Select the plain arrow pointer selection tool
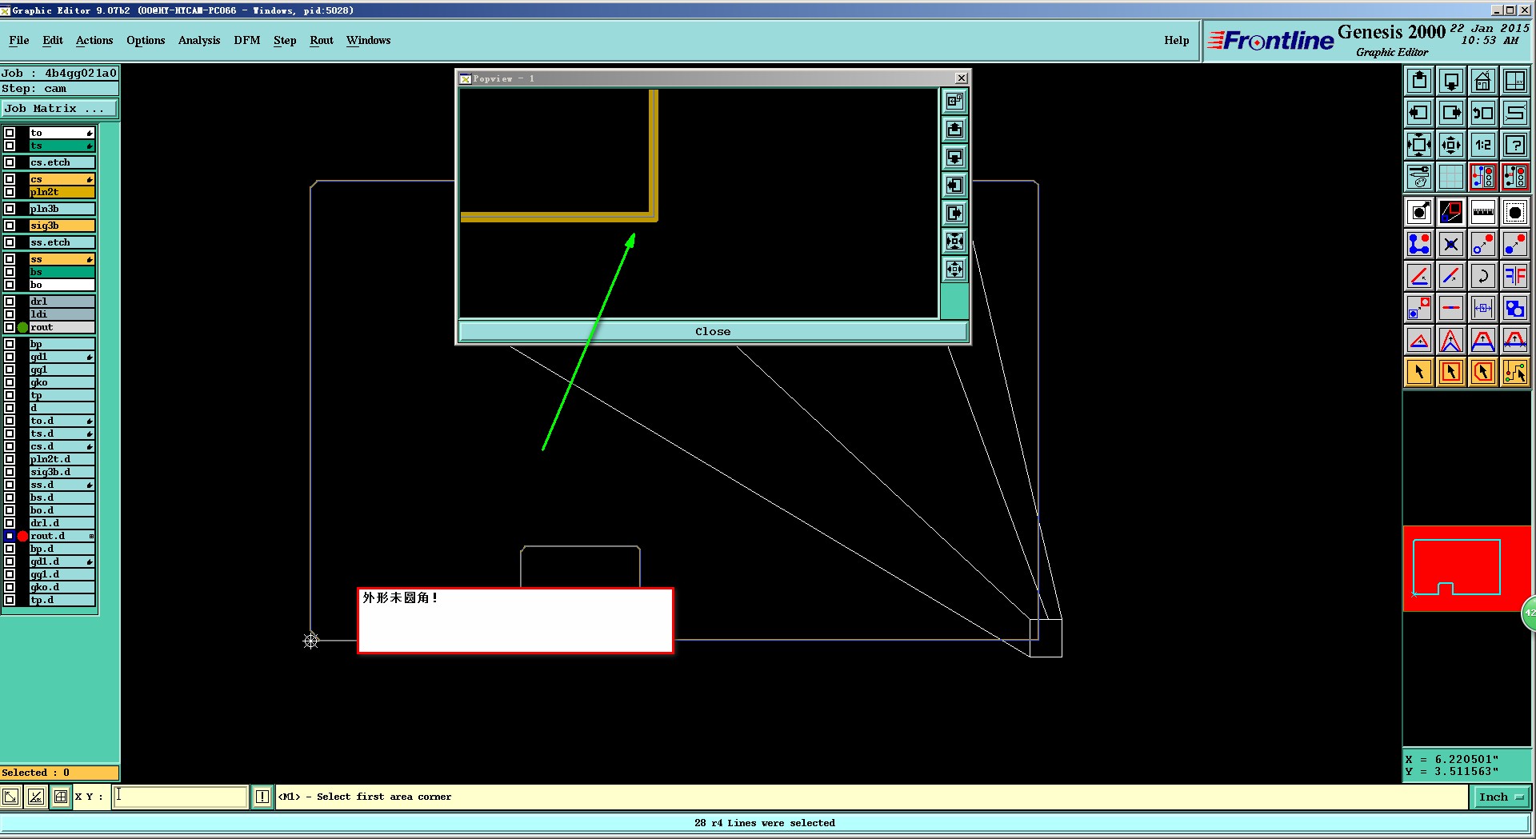This screenshot has width=1536, height=839. (1419, 372)
